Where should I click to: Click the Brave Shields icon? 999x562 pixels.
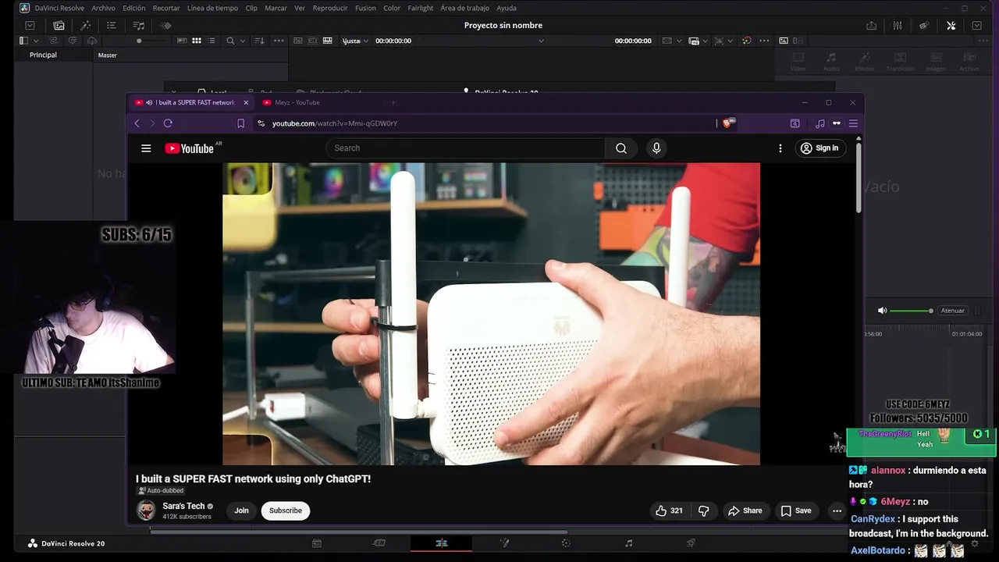coord(727,123)
